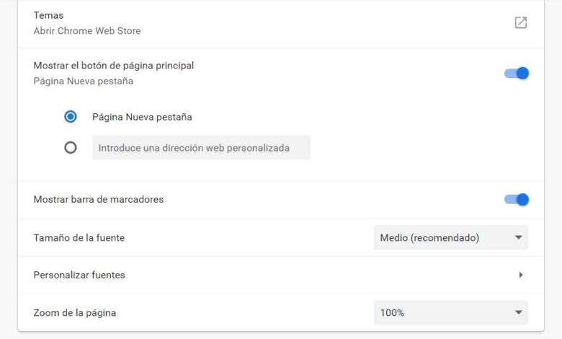
Task: Click the Abrir Chrome Web Store text
Action: click(x=87, y=31)
